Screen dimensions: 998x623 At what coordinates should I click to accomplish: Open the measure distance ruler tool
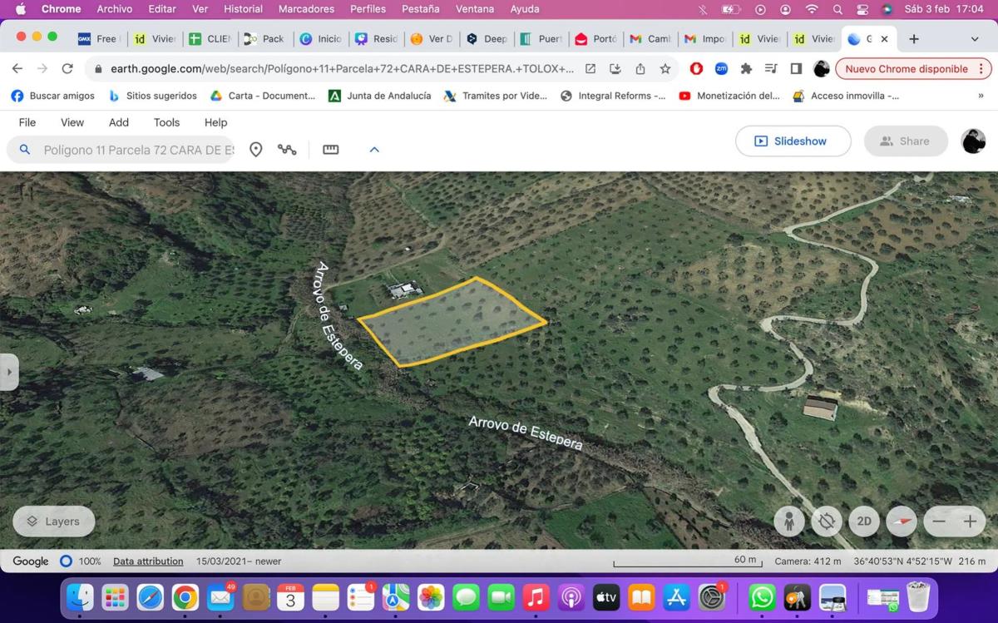(331, 150)
